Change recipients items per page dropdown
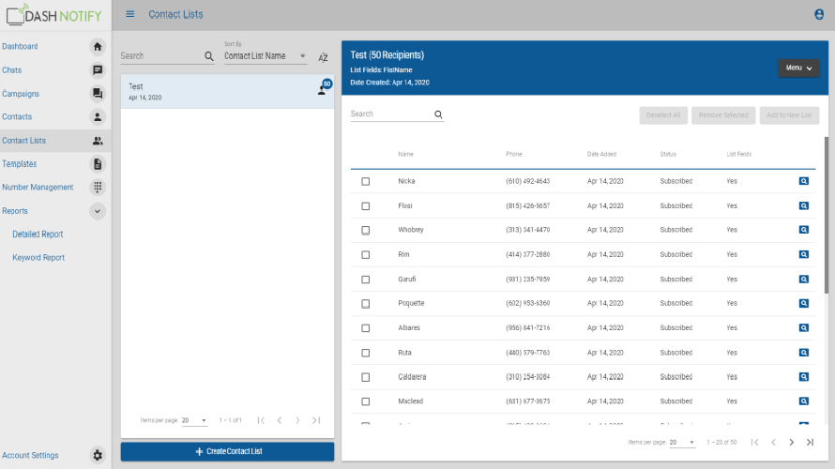This screenshot has height=469, width=835. (x=682, y=443)
